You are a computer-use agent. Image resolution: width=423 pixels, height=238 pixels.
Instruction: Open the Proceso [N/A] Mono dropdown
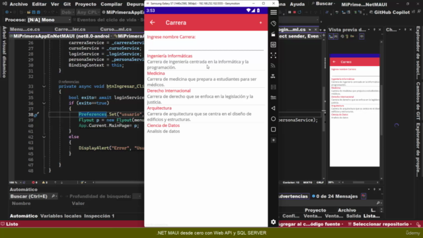[x=49, y=20]
